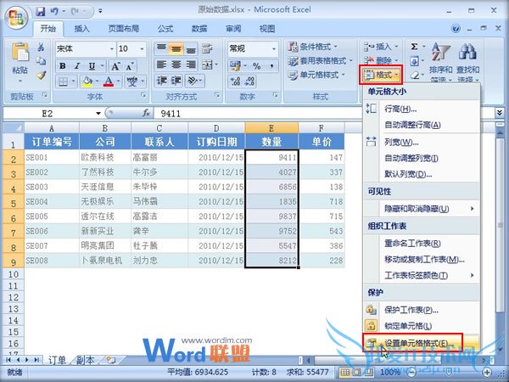
Task: Toggle wrap text
Action: click(207, 48)
